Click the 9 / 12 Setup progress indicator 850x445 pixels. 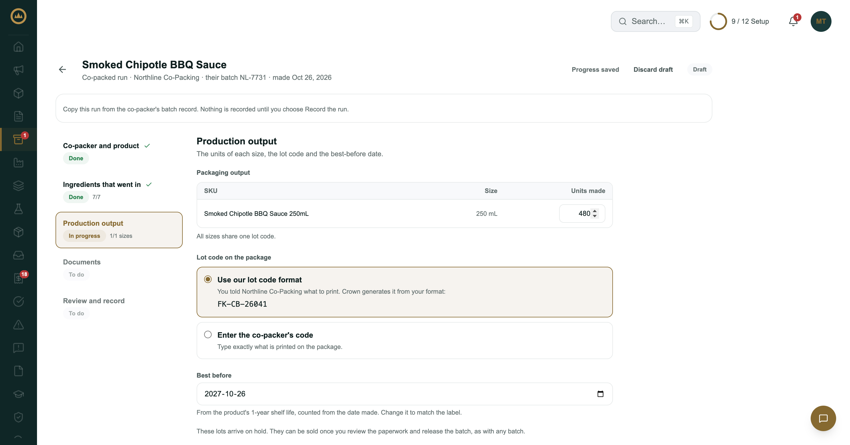740,21
